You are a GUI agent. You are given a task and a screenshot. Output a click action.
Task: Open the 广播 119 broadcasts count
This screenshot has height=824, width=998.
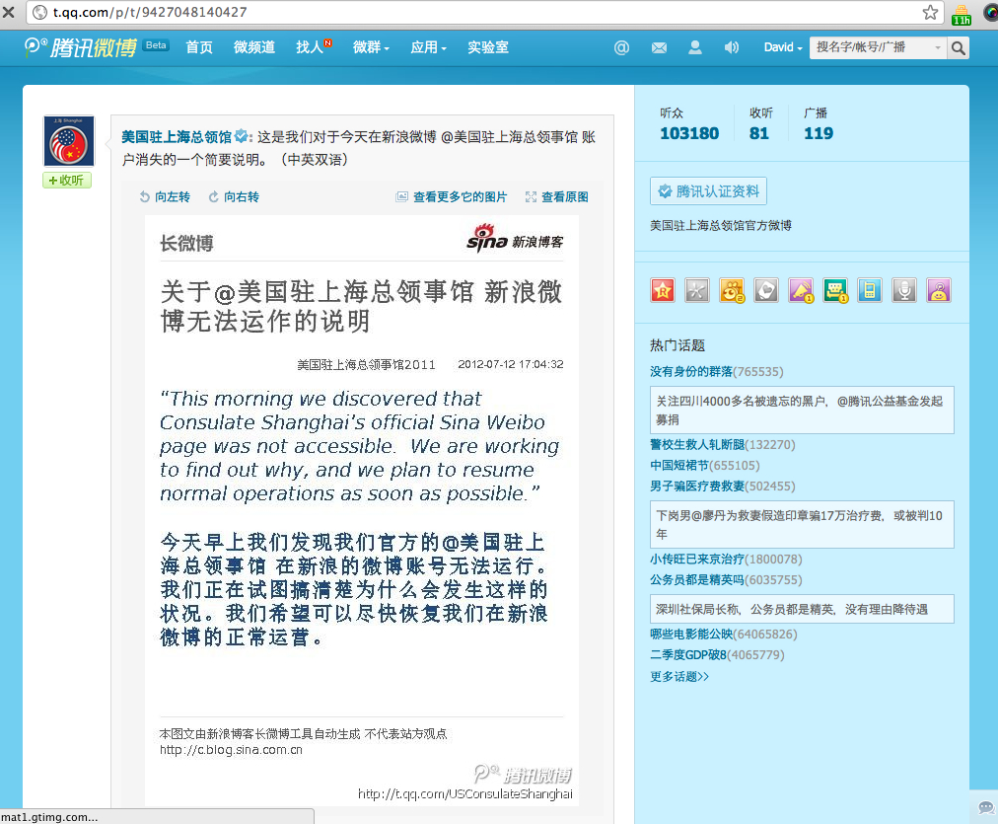pos(818,124)
